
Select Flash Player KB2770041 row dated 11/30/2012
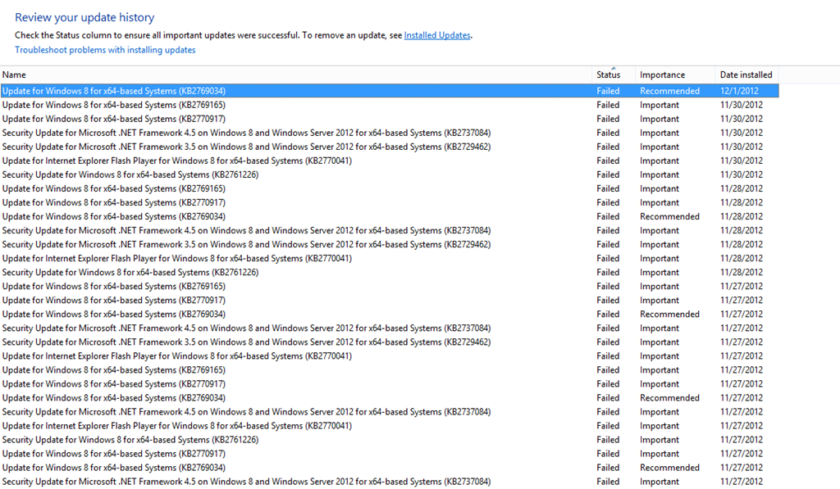(390, 161)
